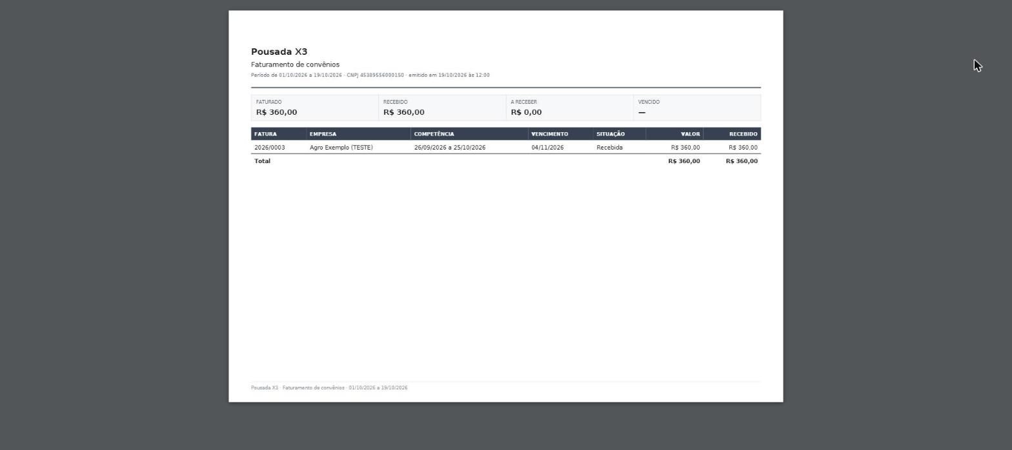Click the invoice row valor R$ 360,00
The image size is (1012, 450).
point(685,148)
